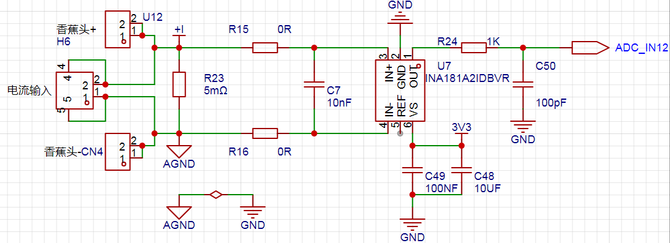This screenshot has height=243, width=670.
Task: Select the AGND symbol below R23
Action: tap(179, 151)
